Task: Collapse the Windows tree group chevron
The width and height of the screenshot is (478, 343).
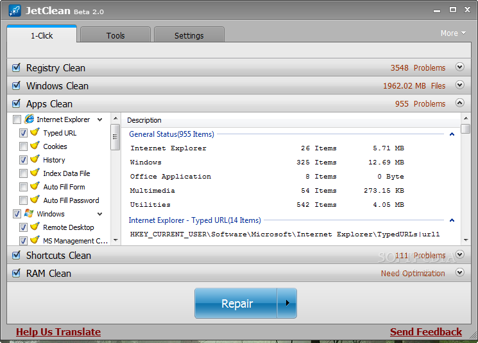Action: (x=99, y=215)
